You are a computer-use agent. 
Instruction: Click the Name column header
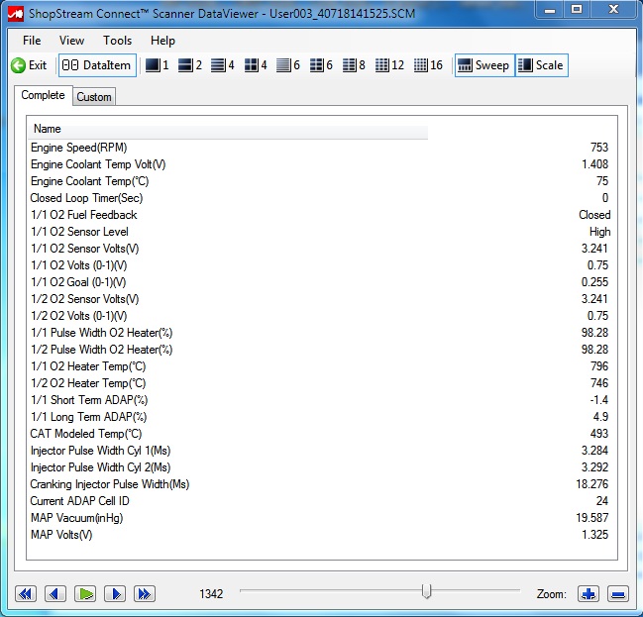228,129
